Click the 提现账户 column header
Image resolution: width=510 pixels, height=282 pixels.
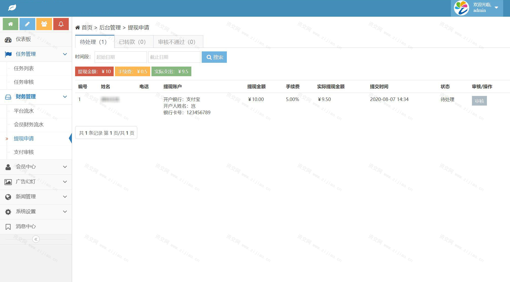(x=173, y=87)
